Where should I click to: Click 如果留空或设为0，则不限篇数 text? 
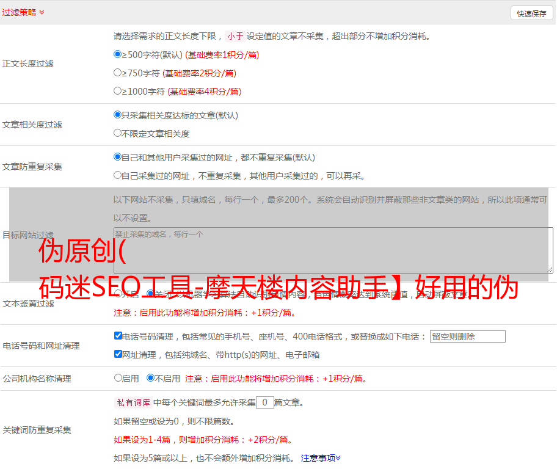click(174, 421)
